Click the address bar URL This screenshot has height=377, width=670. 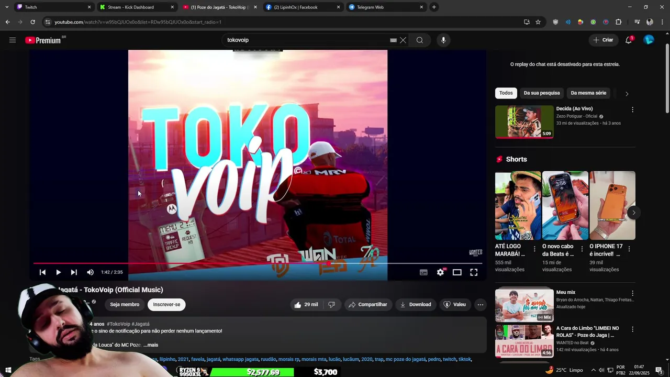coord(138,22)
